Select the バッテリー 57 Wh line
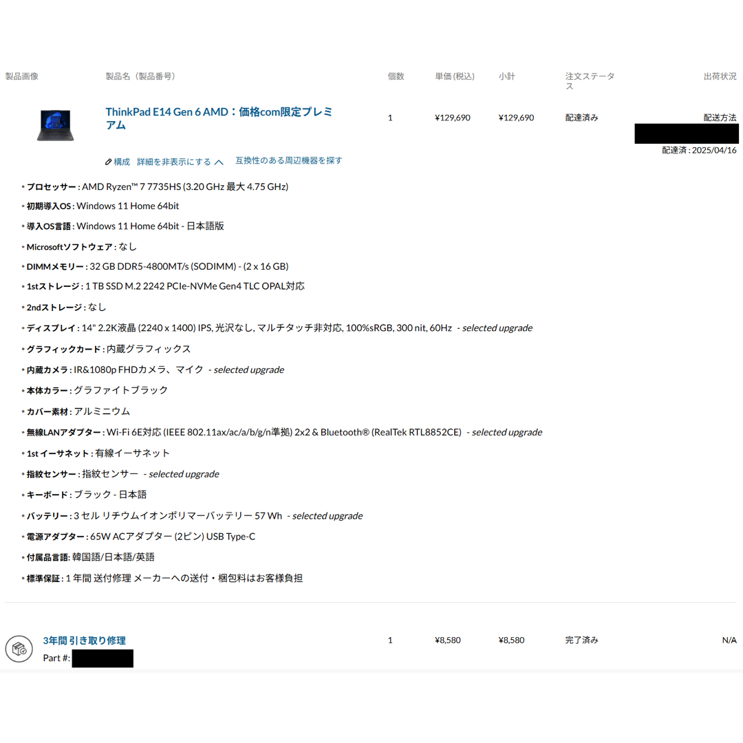Viewport: 743px width, 743px height. click(192, 515)
